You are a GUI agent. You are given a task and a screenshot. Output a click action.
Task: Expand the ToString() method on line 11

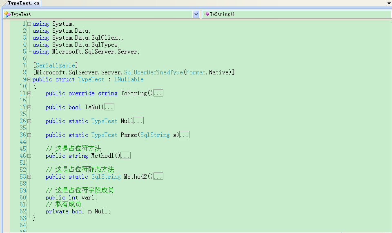coord(29,93)
